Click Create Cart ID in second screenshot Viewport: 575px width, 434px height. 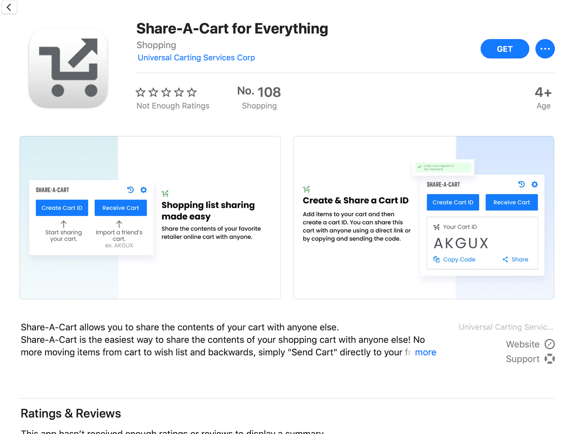coord(453,202)
